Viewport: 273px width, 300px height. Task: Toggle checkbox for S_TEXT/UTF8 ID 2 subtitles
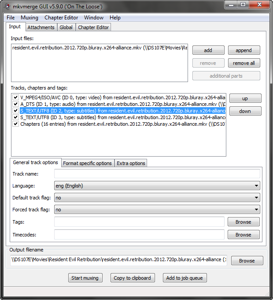point(15,111)
